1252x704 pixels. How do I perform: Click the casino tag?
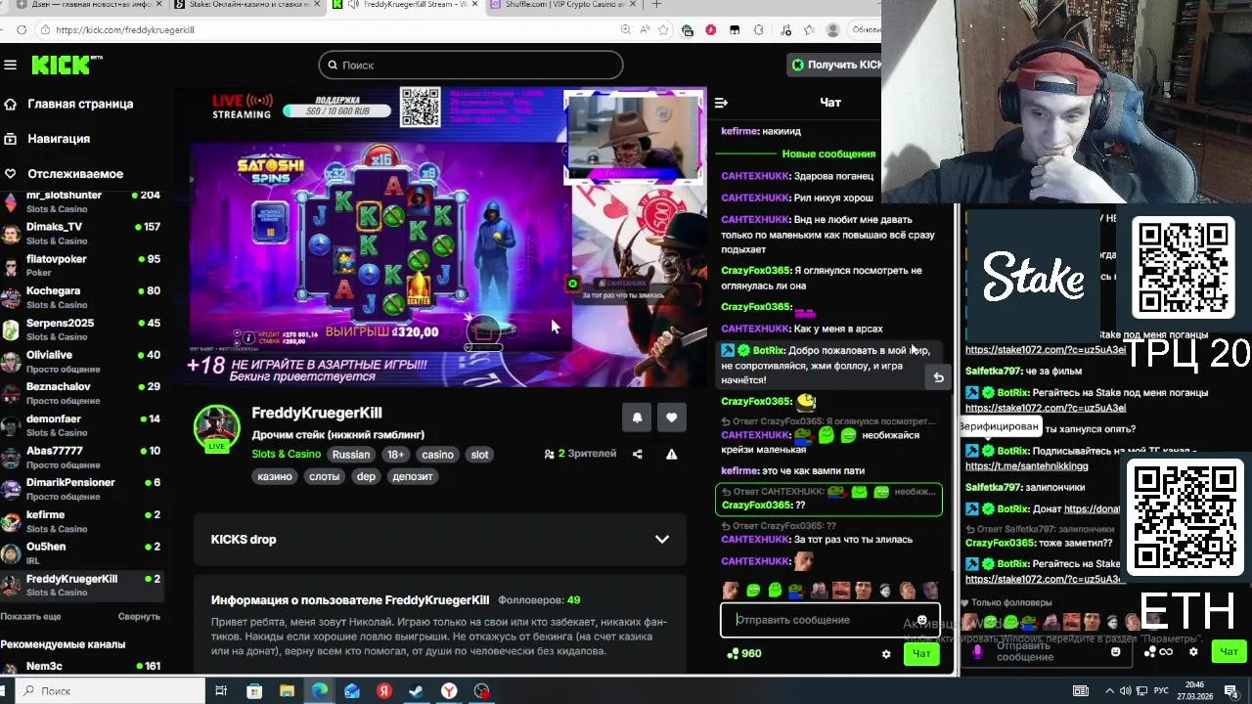click(437, 454)
